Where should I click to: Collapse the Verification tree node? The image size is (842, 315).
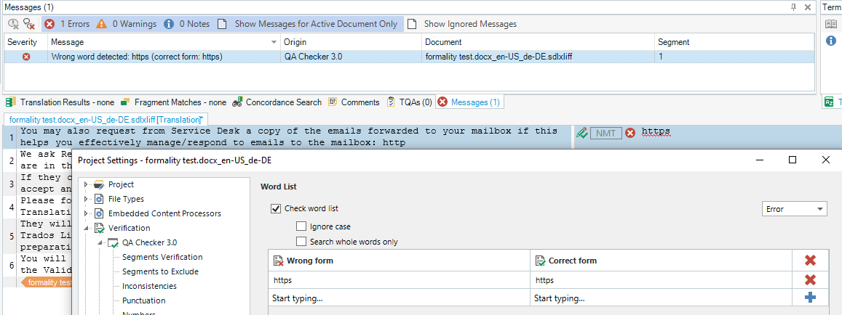(x=85, y=228)
